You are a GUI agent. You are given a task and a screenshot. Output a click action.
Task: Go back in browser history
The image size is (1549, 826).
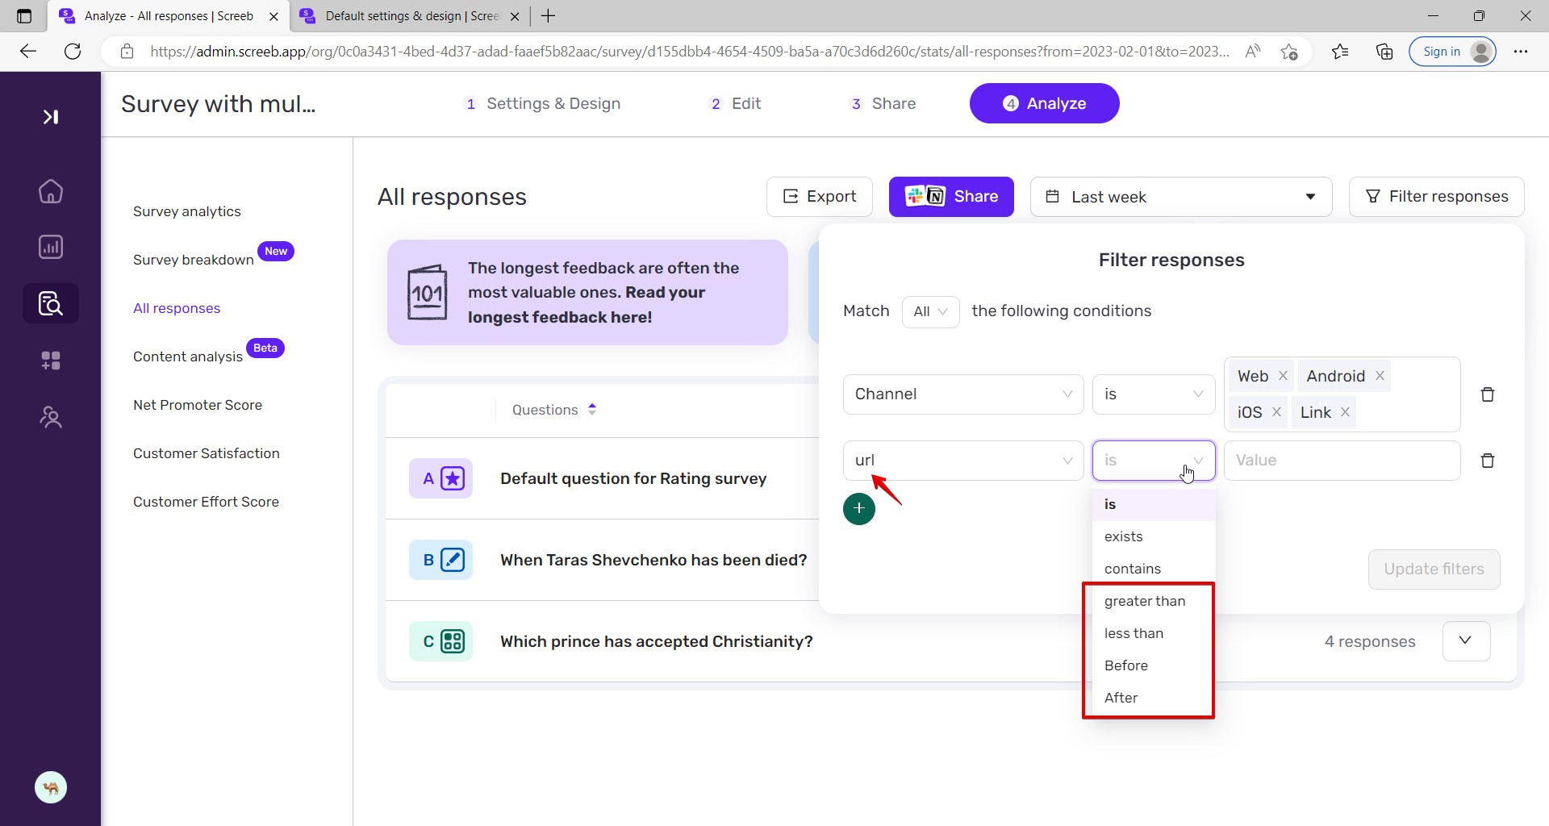pos(28,52)
